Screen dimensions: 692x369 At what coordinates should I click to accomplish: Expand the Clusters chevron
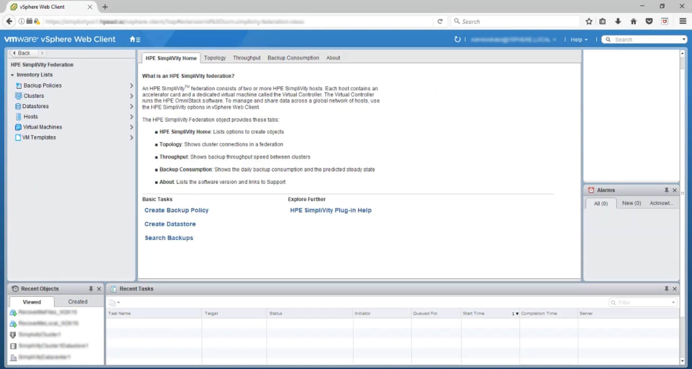tap(131, 96)
